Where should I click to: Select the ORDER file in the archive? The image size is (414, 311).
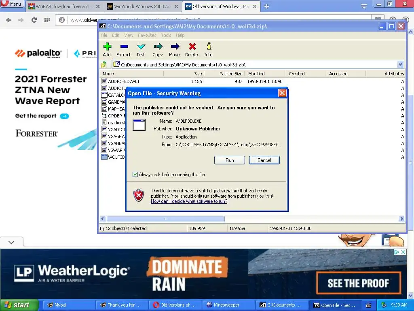coord(114,116)
